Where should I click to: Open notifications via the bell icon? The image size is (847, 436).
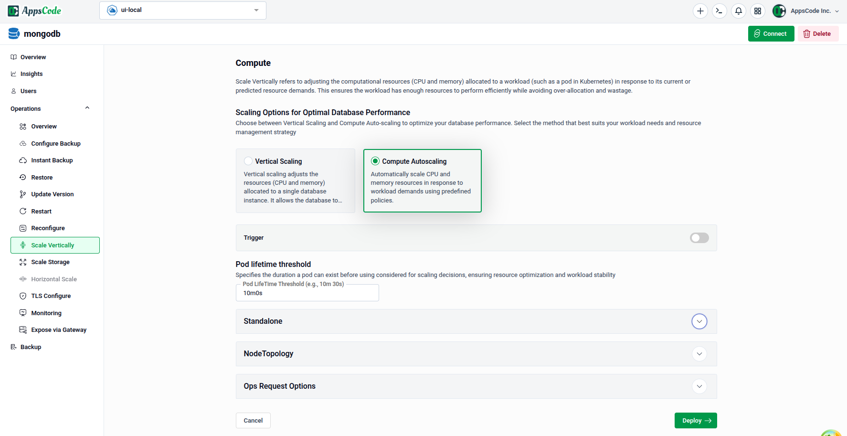[x=738, y=11]
